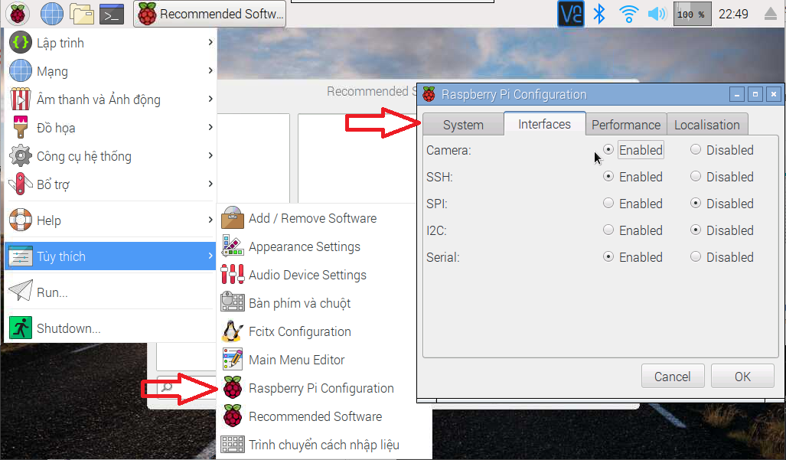The width and height of the screenshot is (786, 460).
Task: Click the Đồ họa paintbrush icon
Action: pyautogui.click(x=21, y=127)
